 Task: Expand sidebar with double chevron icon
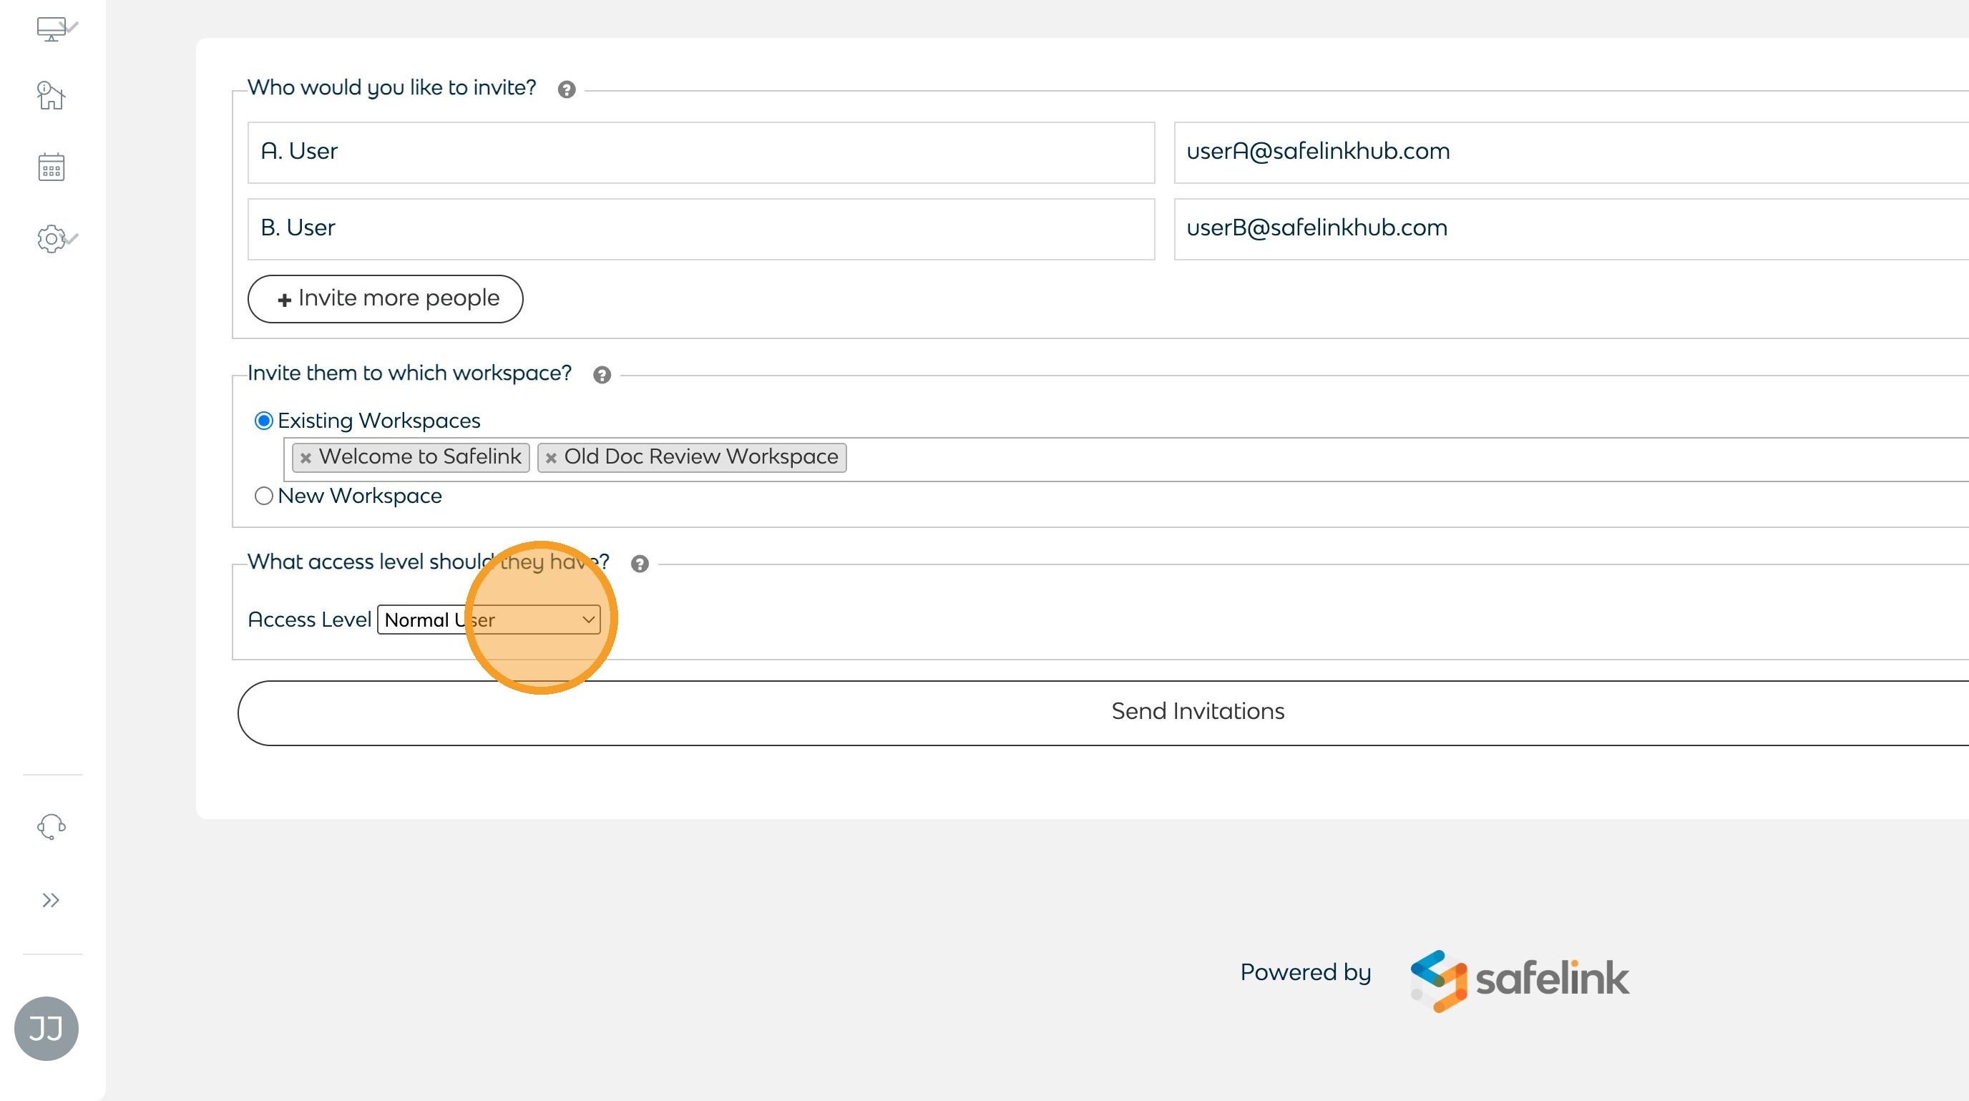tap(52, 900)
